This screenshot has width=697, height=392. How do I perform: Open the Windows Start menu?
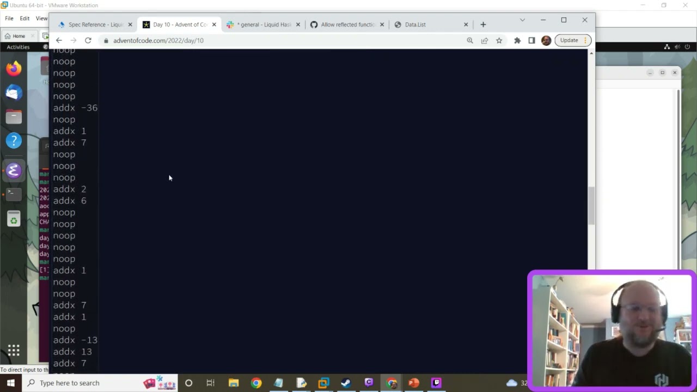(11, 383)
